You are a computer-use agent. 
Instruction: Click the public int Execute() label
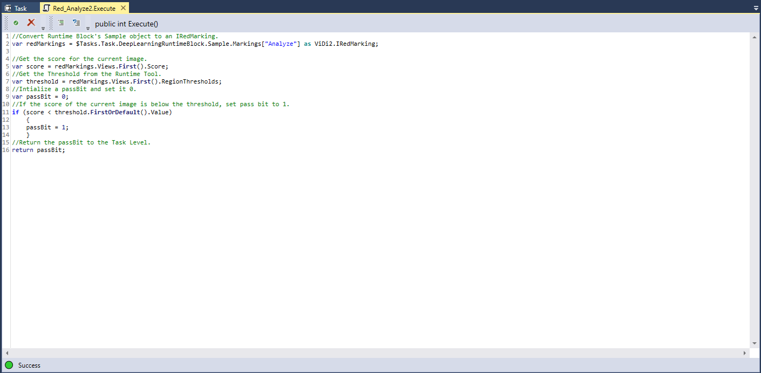[x=126, y=24]
